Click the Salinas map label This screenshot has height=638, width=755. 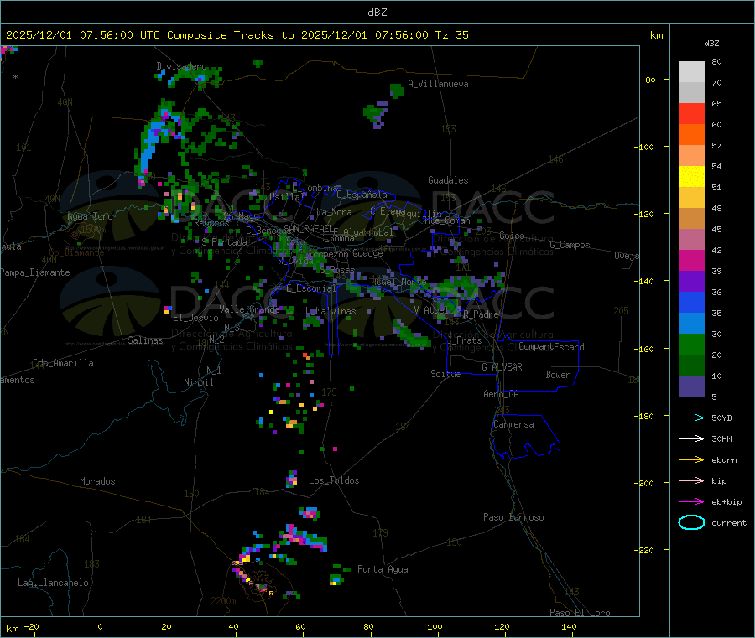pos(145,340)
